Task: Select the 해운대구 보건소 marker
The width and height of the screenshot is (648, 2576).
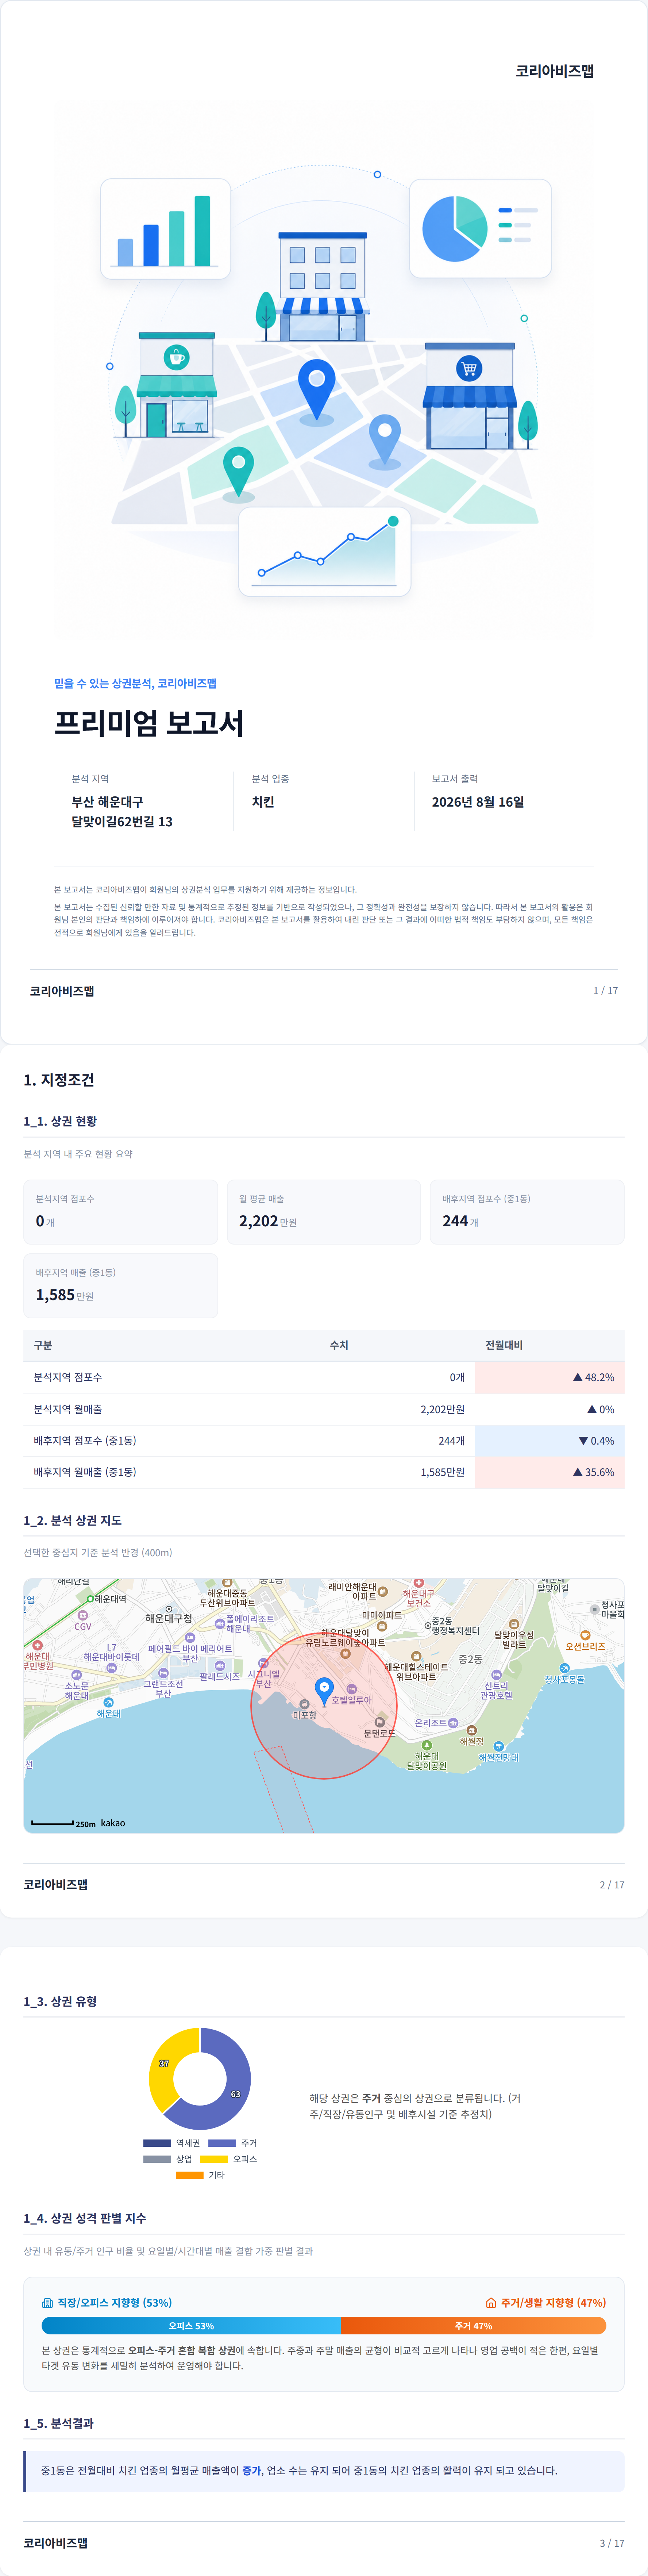Action: coord(418,1583)
